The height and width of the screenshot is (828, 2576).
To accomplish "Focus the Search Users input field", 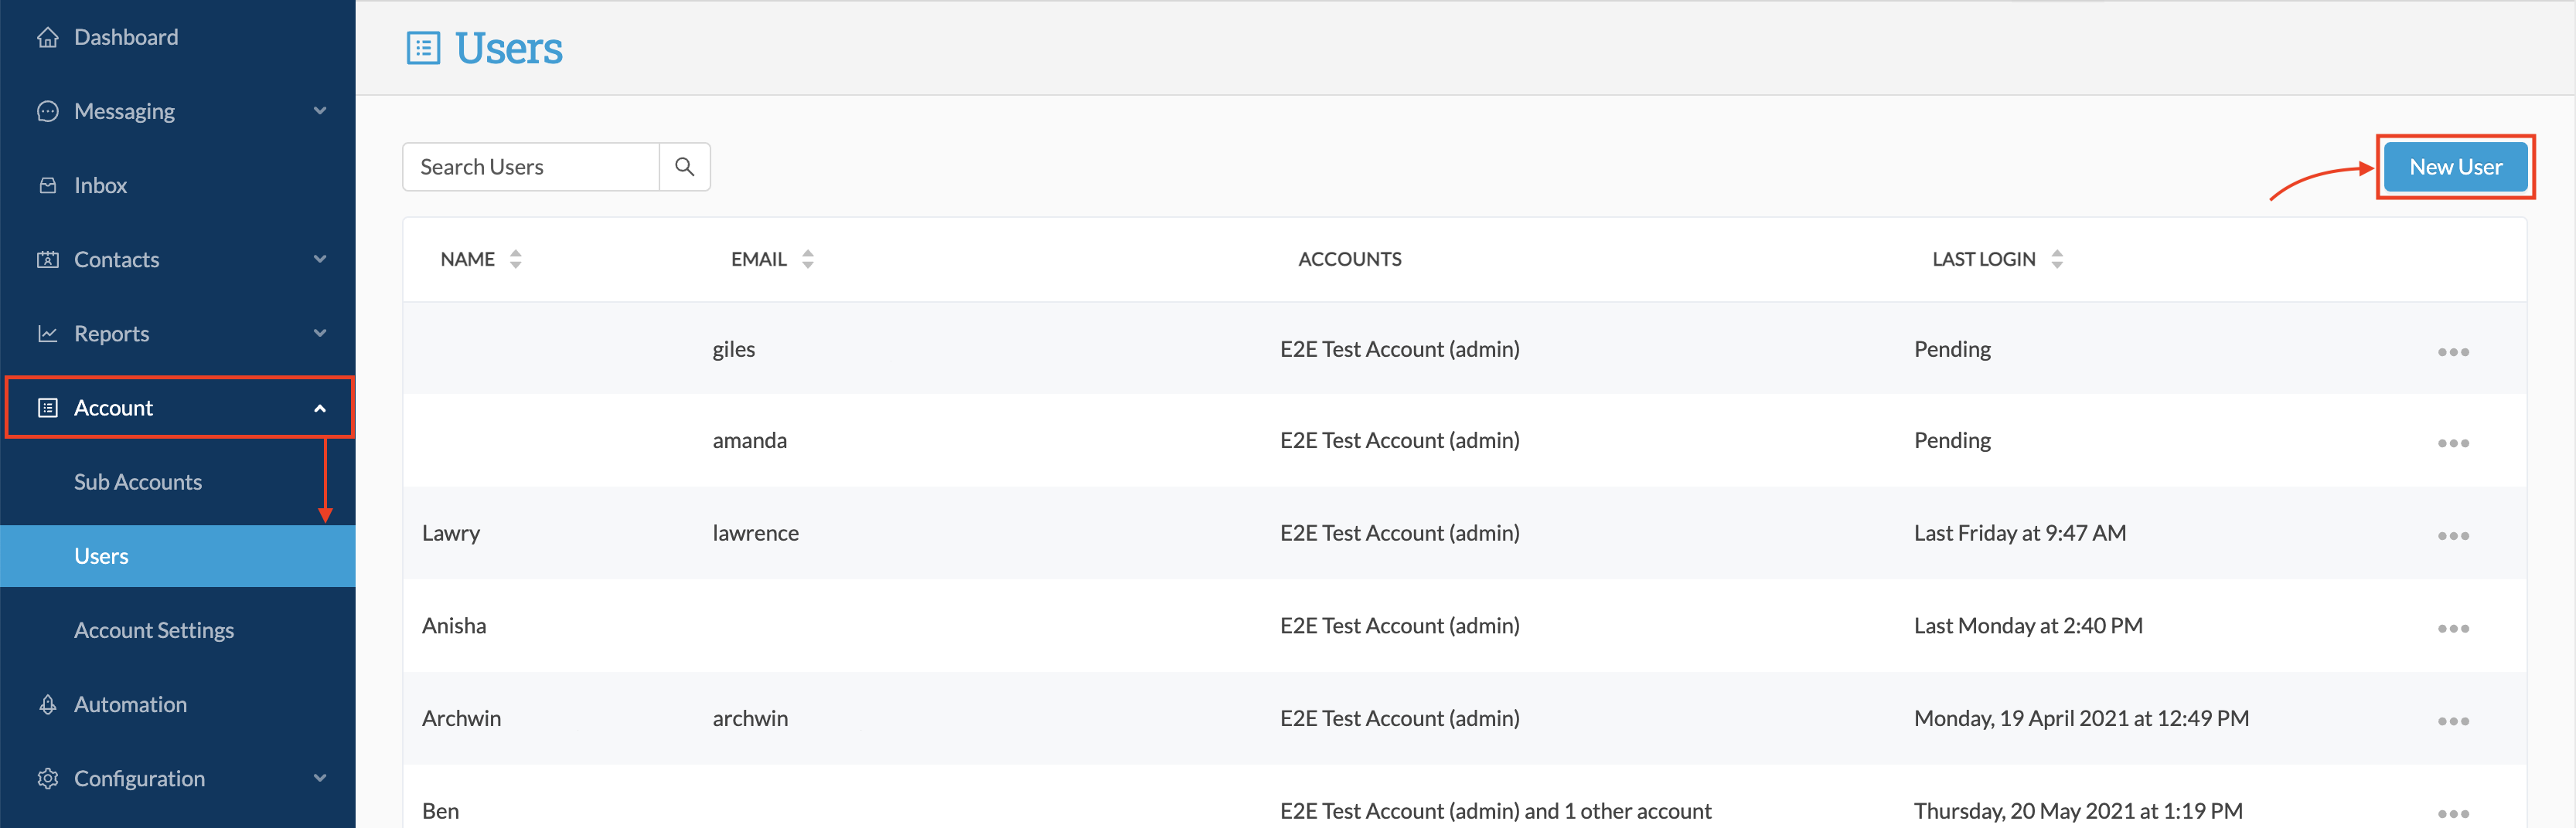I will [531, 167].
